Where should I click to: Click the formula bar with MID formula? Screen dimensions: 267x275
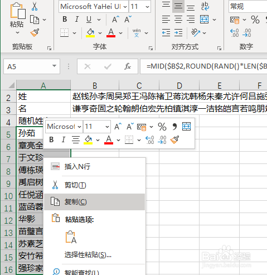(x=203, y=66)
